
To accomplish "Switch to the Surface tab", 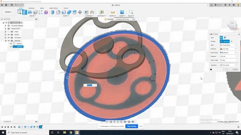I will pyautogui.click(x=32, y=8).
